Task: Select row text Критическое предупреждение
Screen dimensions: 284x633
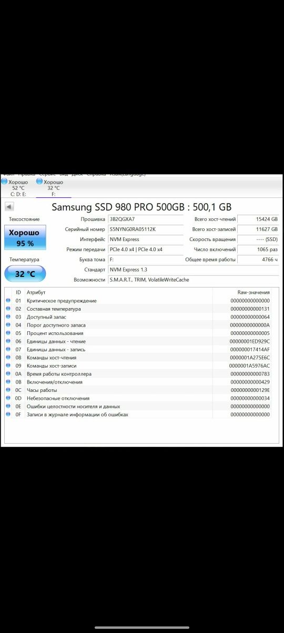Action: 62,301
